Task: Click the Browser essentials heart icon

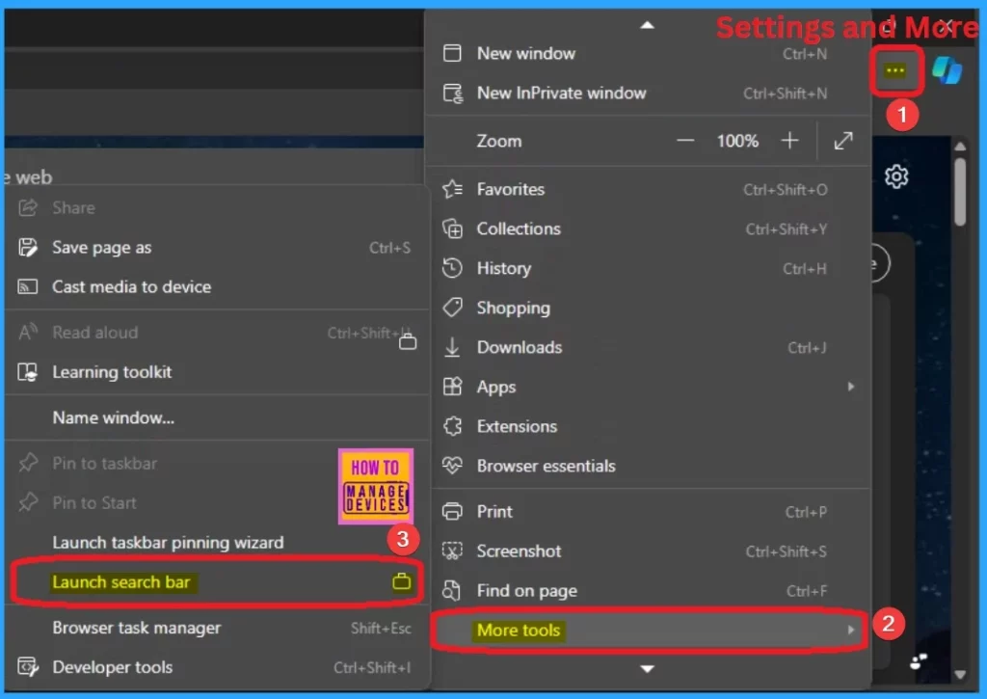Action: tap(452, 466)
